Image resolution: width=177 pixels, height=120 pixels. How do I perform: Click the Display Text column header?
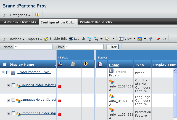165,65
